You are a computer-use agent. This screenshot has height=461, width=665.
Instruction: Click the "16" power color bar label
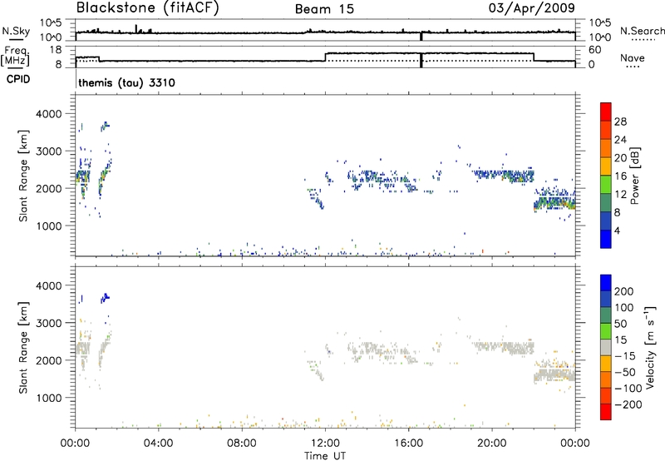pos(620,176)
